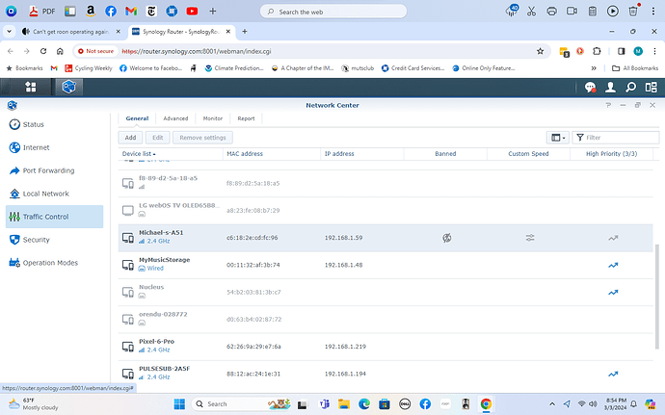Viewport: 665px width, 415px height.
Task: Click the Windows taskbar Search box
Action: tap(242, 404)
